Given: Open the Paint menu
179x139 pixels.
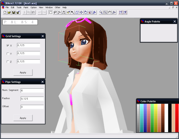Looking at the screenshot, I should [x=26, y=7].
